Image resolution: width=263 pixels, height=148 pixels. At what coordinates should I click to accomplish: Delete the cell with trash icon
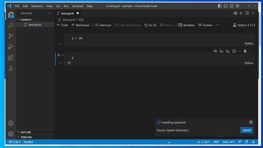tap(245, 51)
